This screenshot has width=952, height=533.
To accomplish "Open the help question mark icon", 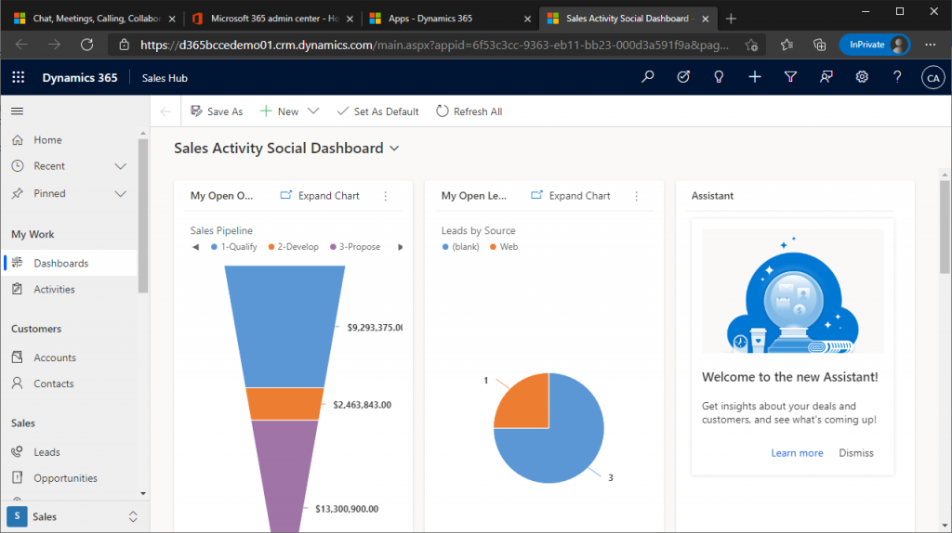I will (x=897, y=77).
